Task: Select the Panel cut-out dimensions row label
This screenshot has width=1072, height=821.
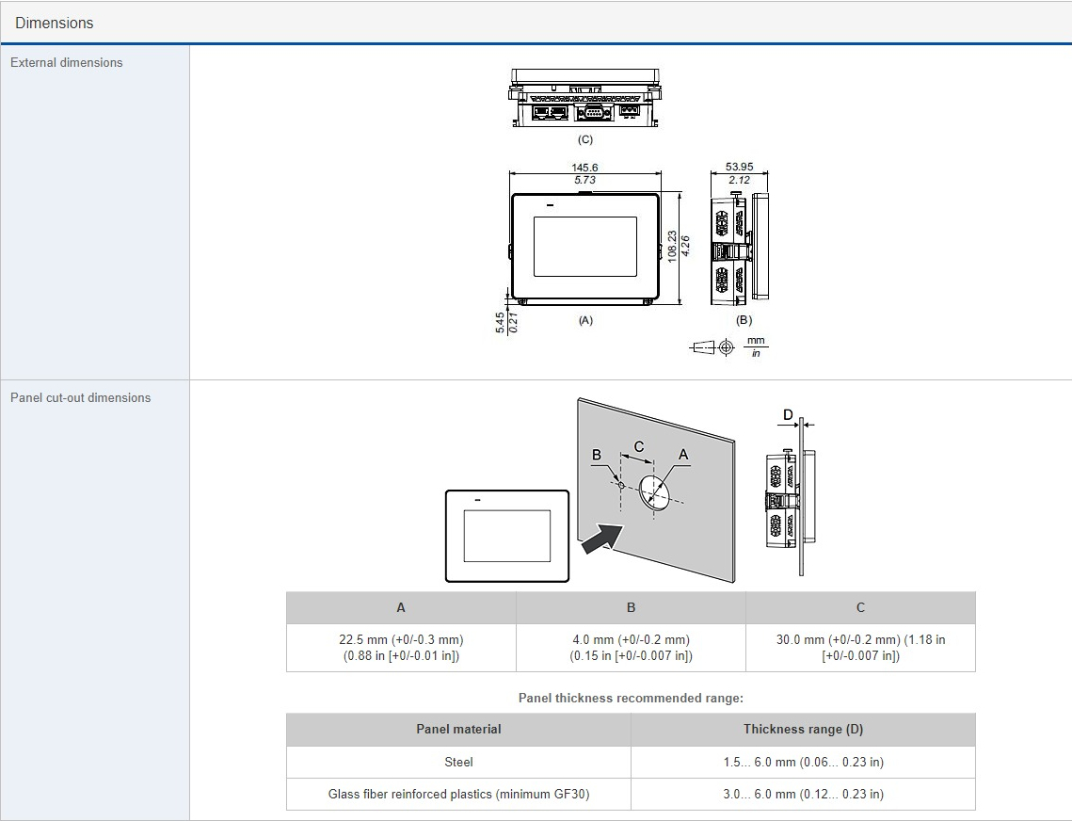Action: (x=81, y=397)
